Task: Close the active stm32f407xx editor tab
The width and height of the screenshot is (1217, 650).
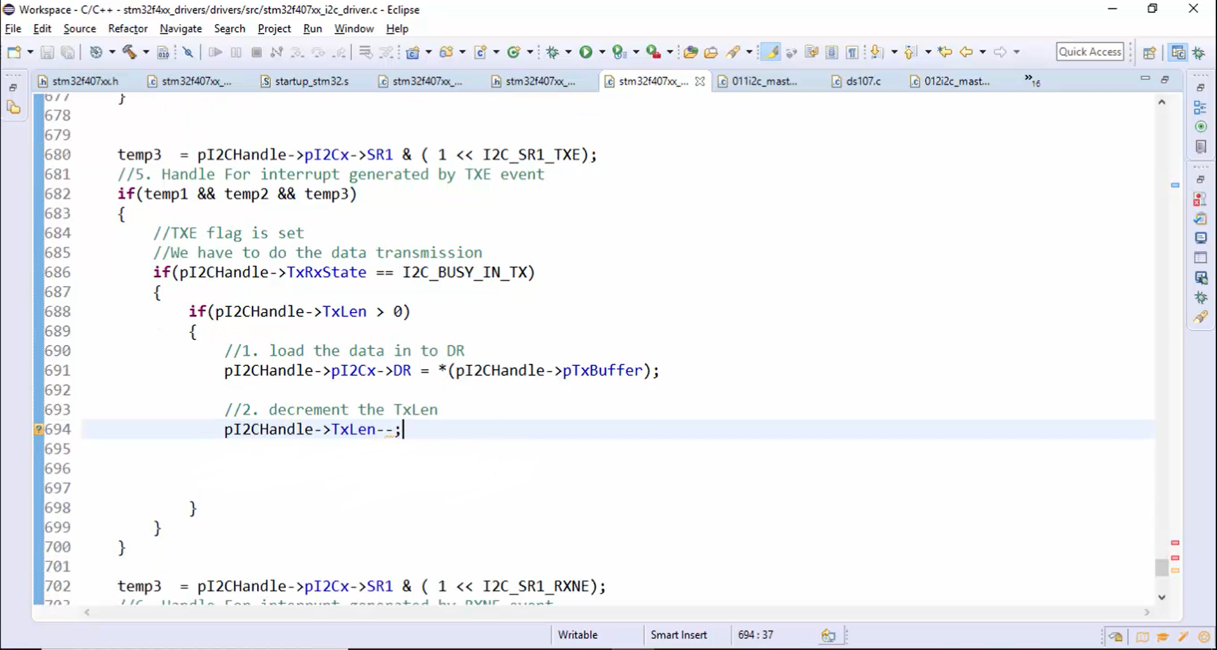Action: [700, 81]
